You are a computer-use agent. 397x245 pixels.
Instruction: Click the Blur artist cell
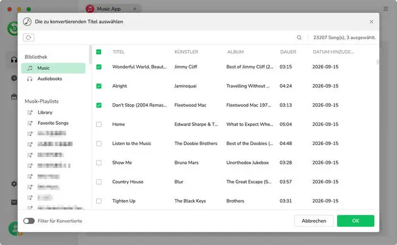179,181
